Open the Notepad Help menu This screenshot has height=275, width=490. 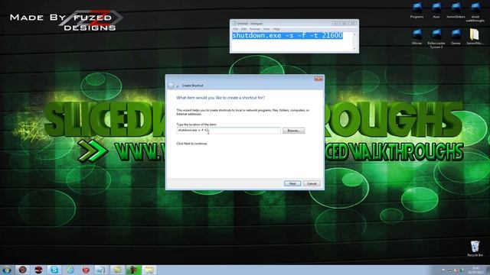[x=276, y=29]
